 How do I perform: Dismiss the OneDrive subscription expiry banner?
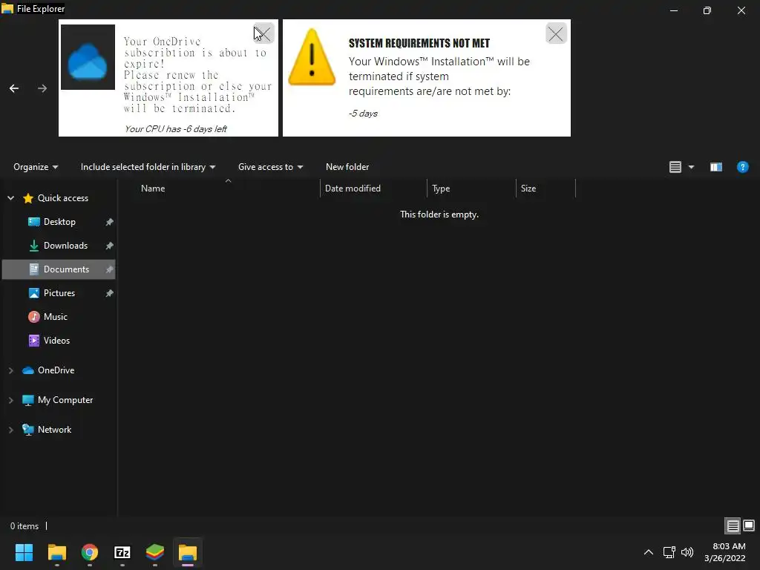point(264,33)
